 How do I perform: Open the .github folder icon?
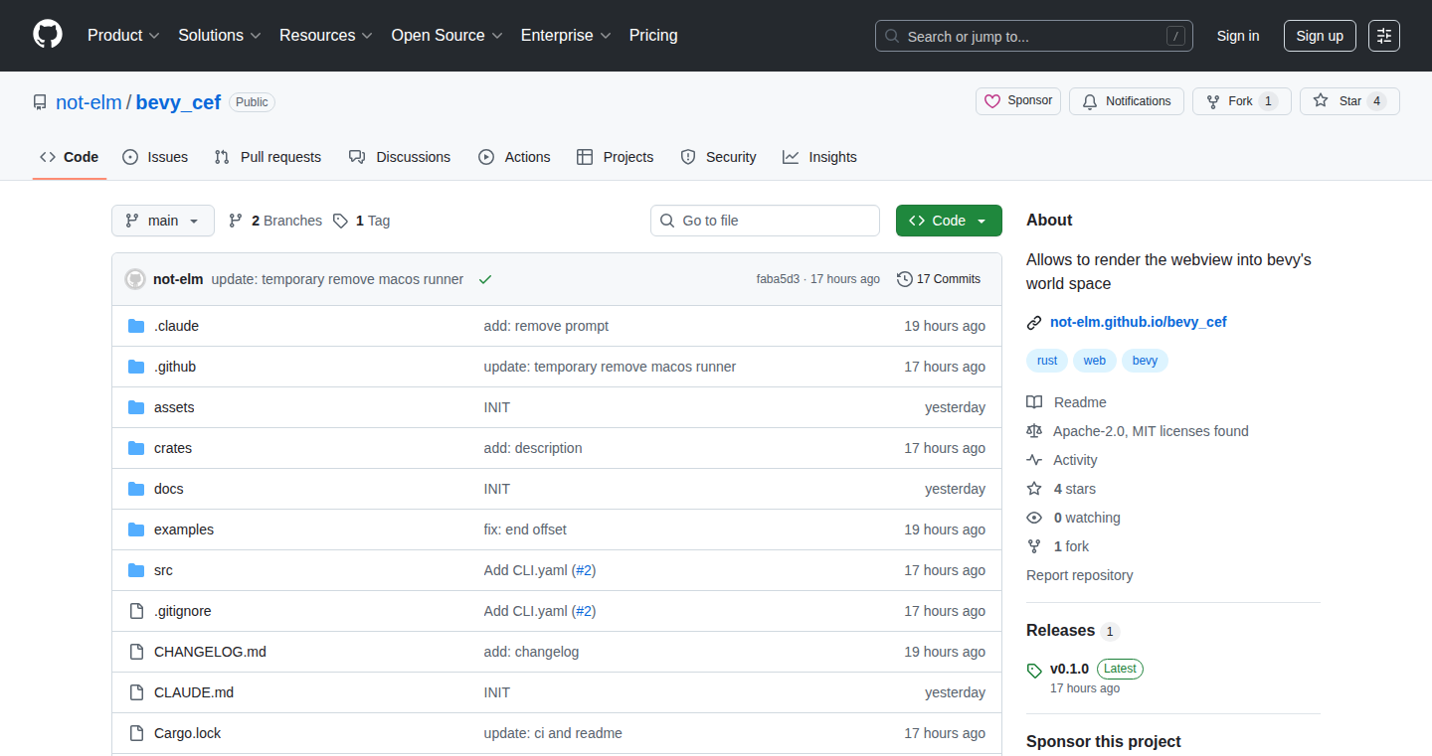[x=136, y=367]
